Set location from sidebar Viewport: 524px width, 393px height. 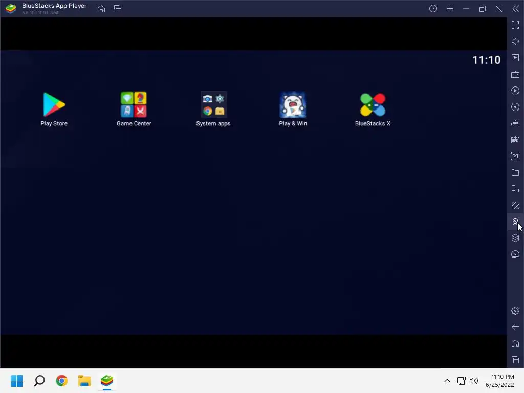coord(515,222)
